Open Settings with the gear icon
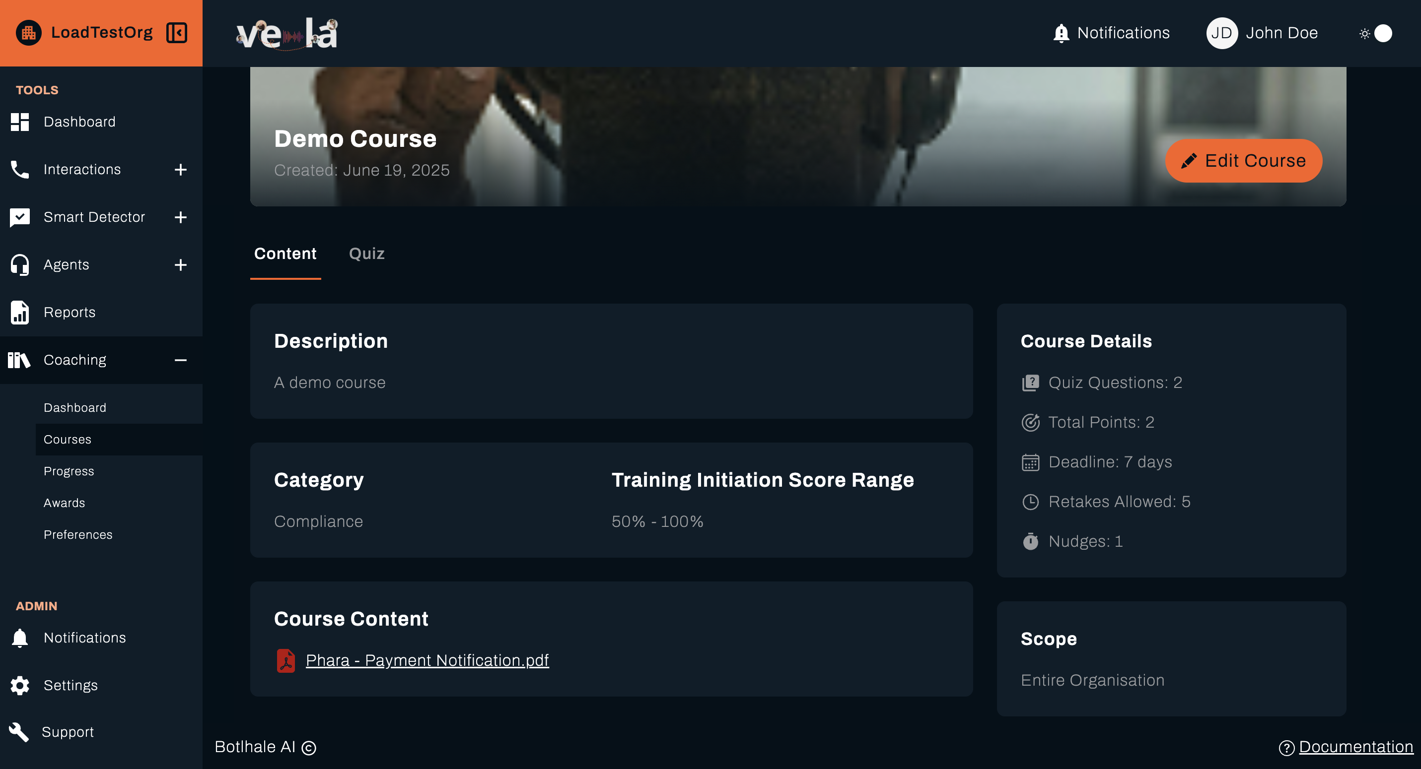The height and width of the screenshot is (769, 1421). pos(20,685)
